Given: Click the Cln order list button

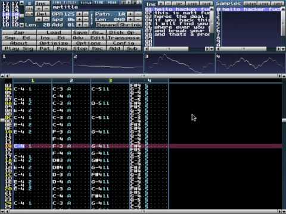Looking at the screenshot, I should 29,14.
